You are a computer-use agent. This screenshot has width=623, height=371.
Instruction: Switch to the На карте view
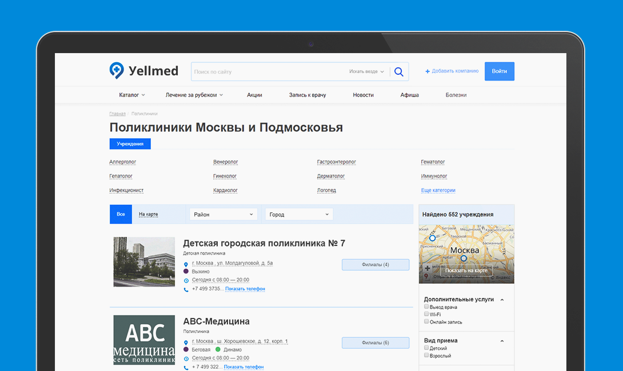[x=148, y=214]
